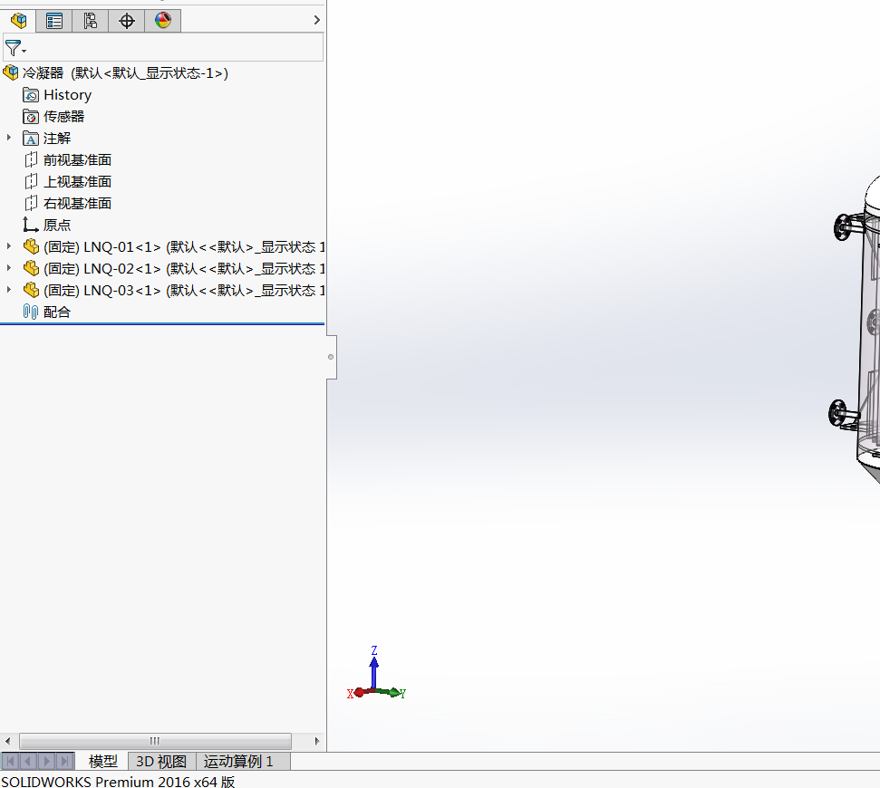Click the LNQ-02 component icon
Viewport: 880px width, 788px height.
(x=32, y=269)
